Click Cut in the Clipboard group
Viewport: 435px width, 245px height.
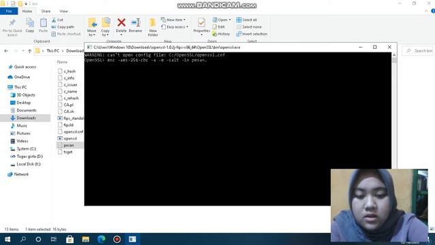pyautogui.click(x=57, y=20)
